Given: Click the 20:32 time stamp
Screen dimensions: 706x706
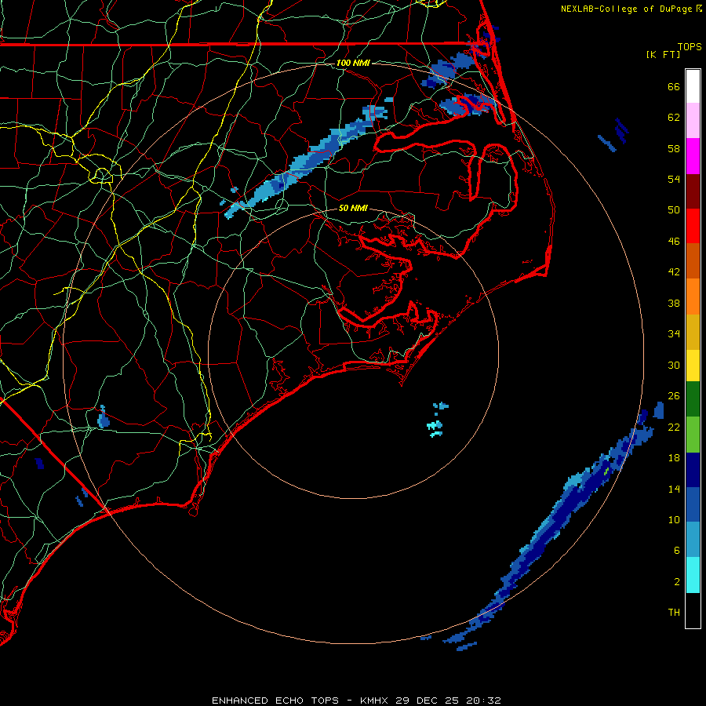Looking at the screenshot, I should (483, 701).
